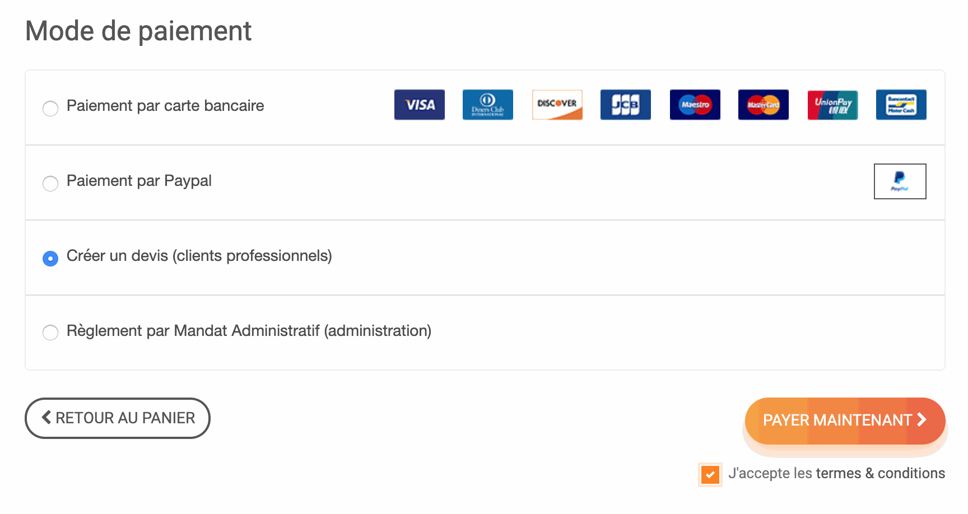The image size is (968, 514).
Task: Open the termes & conditions link
Action: [x=881, y=473]
